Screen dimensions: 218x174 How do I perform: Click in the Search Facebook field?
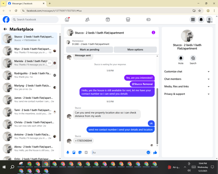[x=35, y=20]
